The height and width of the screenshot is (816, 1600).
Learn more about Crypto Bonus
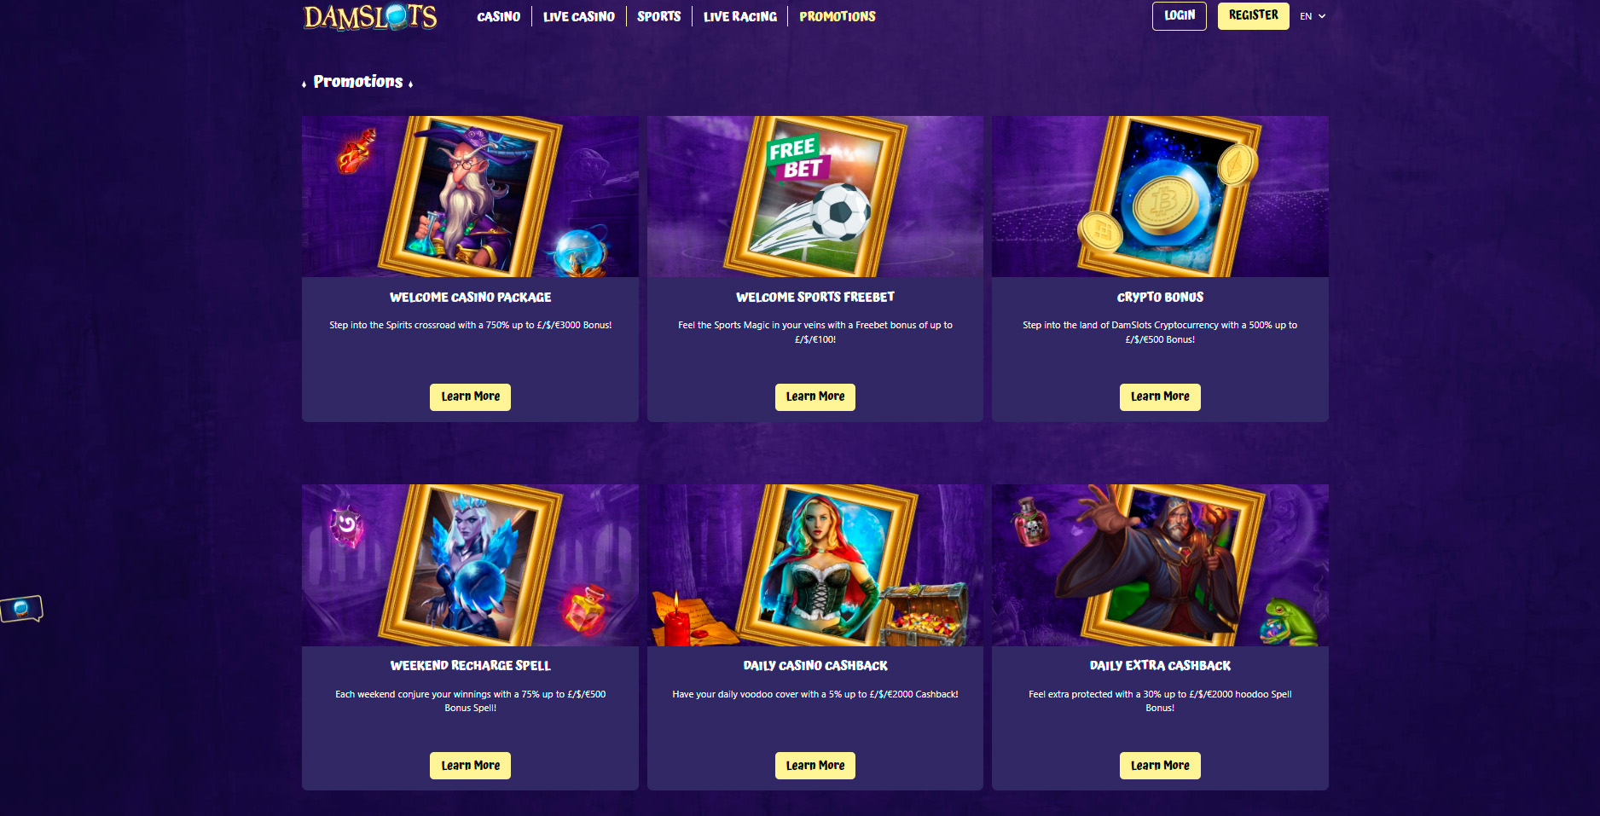1160,396
